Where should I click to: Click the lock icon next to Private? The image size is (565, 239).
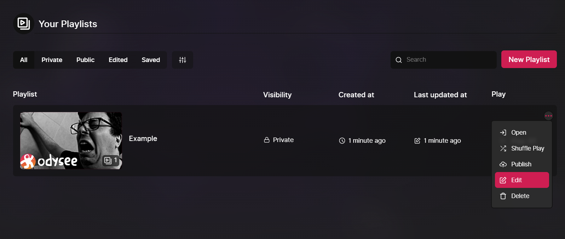point(267,140)
